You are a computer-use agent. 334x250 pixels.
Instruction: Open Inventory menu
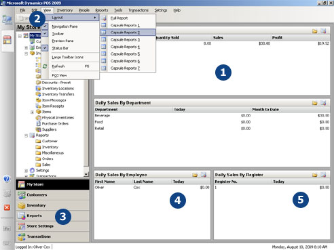pos(64,10)
